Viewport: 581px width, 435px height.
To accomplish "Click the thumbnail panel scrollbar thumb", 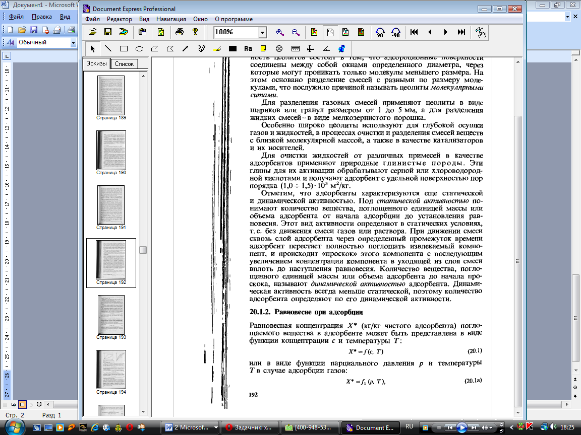I will 143,250.
